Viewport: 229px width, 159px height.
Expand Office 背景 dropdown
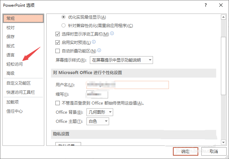(x=100, y=112)
